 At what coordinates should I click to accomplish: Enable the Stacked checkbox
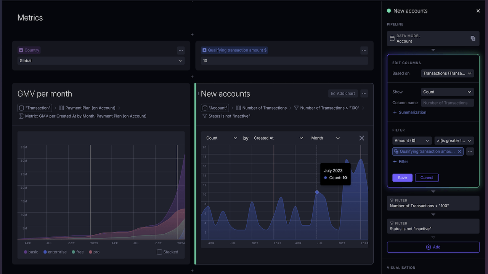tap(159, 252)
